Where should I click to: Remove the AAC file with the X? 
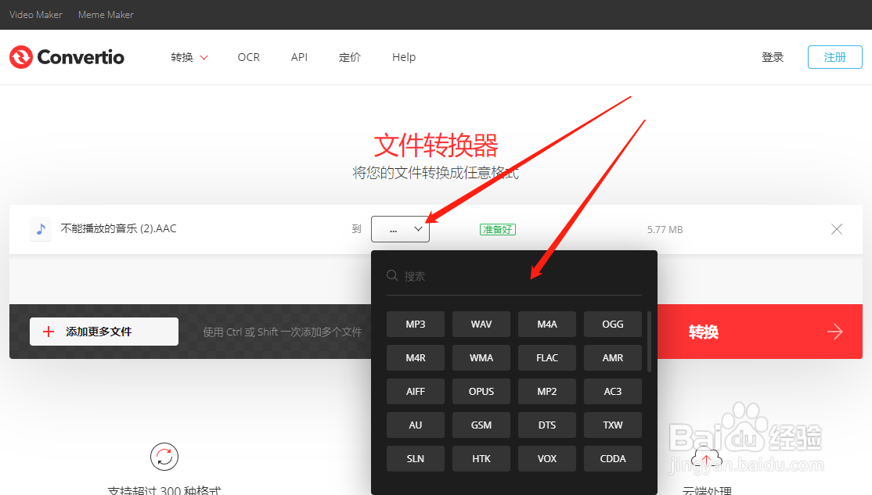(836, 228)
